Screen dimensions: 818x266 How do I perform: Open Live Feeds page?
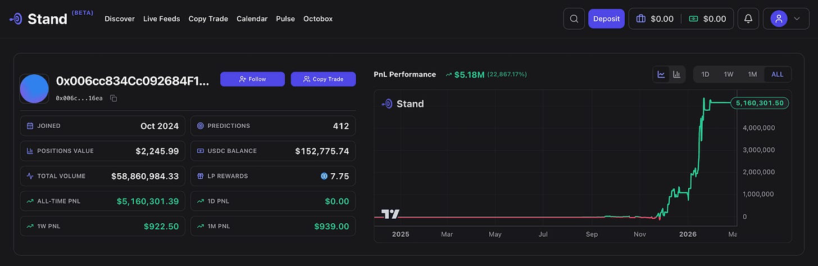pyautogui.click(x=162, y=19)
